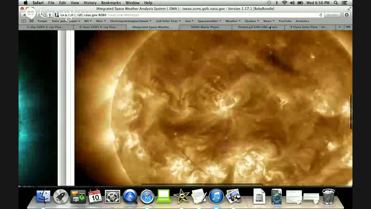The image size is (371, 209).
Task: Show Safari downloads arrow button
Action: tap(347, 15)
